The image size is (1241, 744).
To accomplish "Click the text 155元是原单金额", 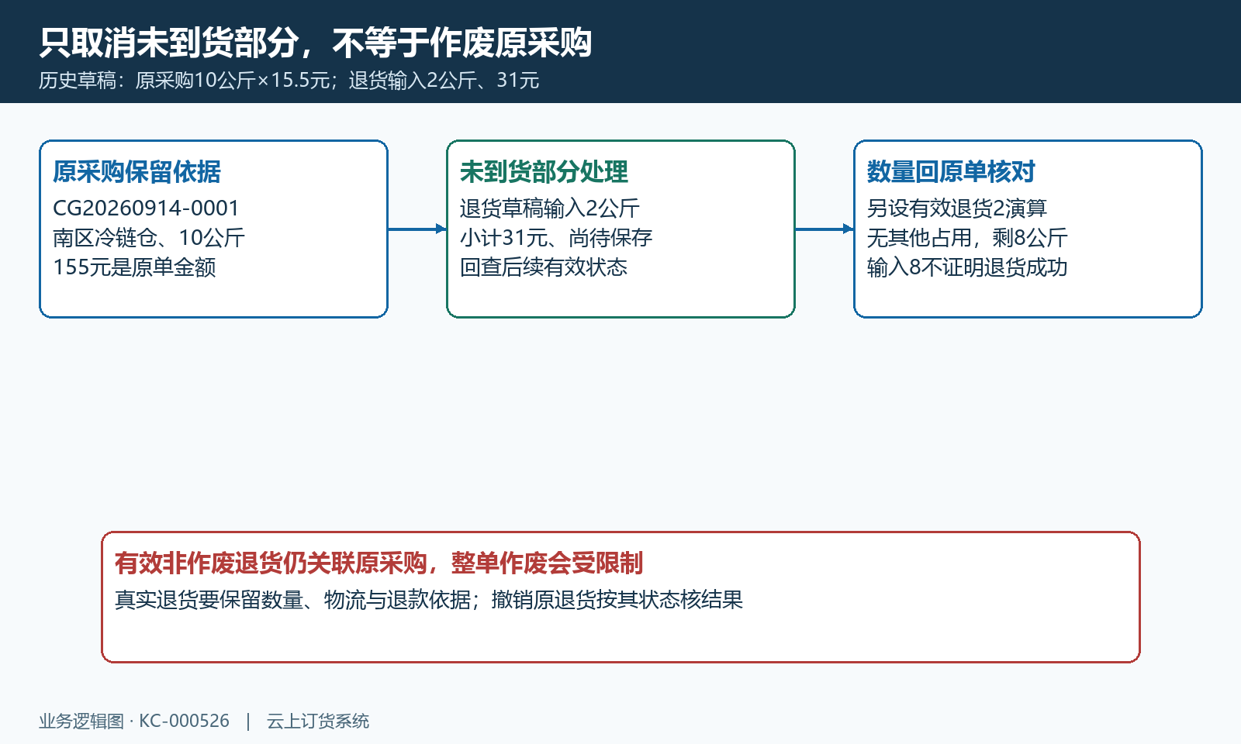I will [134, 267].
